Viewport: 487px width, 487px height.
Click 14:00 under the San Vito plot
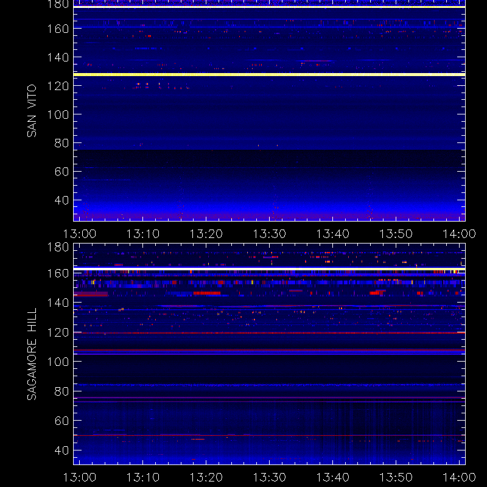(460, 234)
